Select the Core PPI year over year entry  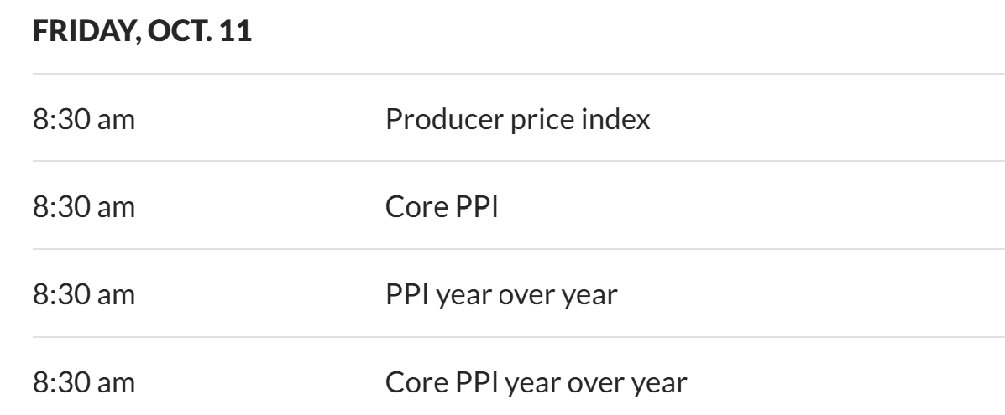click(x=536, y=383)
